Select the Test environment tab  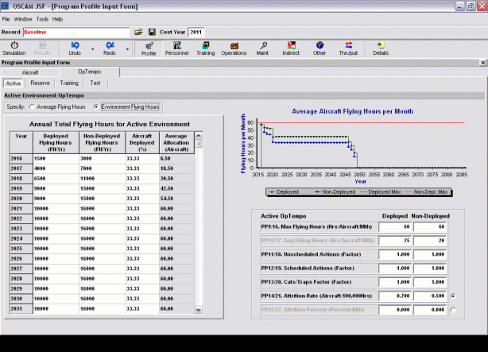(x=95, y=83)
